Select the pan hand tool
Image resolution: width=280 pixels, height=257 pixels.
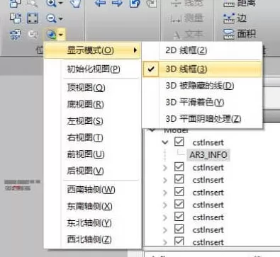(x=76, y=4)
